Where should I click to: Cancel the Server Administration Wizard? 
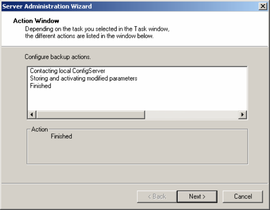pyautogui.click(x=243, y=196)
